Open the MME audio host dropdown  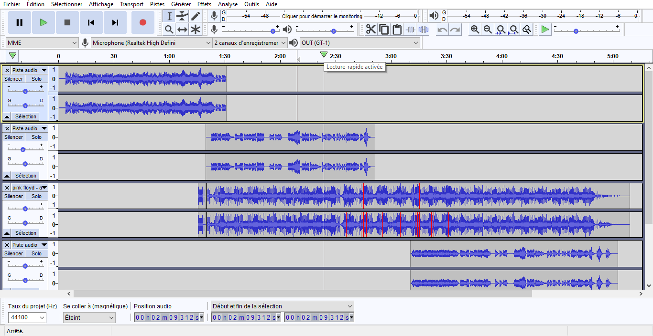(42, 42)
